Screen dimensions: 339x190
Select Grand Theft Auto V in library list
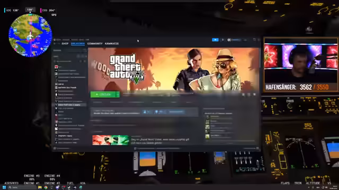pyautogui.click(x=70, y=104)
